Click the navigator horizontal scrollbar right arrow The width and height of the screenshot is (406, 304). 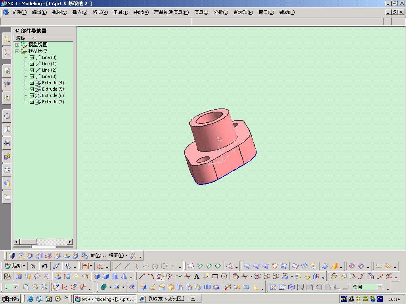click(x=70, y=242)
